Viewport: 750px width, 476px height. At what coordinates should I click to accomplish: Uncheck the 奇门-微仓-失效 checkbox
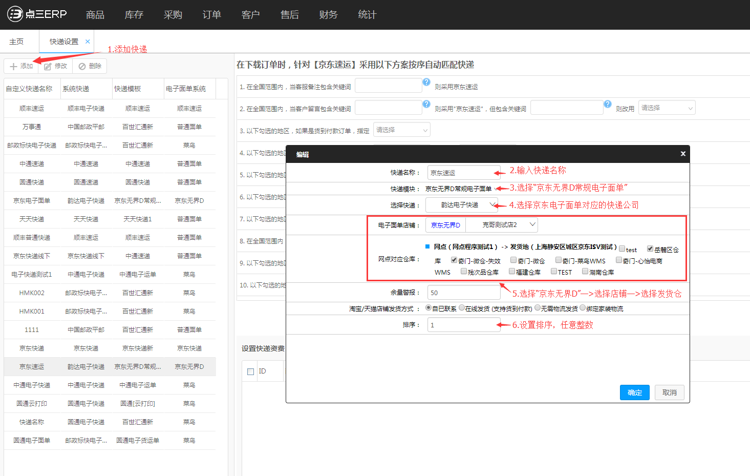pos(454,260)
